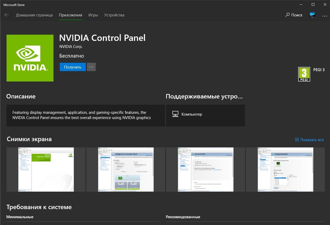This screenshot has height=225, width=330.
Task: Click the Показать все link
Action: tap(309, 140)
